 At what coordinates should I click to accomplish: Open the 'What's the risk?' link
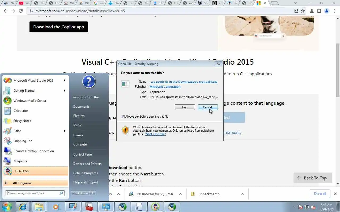(x=155, y=134)
